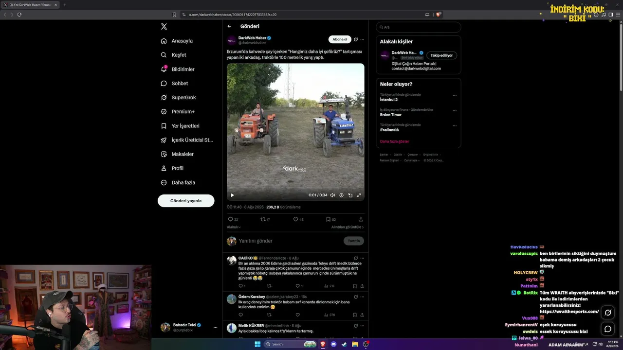Open Alıntıları görüntüle link

point(348,227)
